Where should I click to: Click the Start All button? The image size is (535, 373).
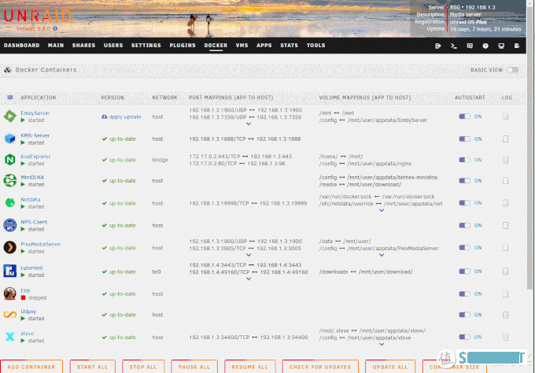tap(93, 367)
